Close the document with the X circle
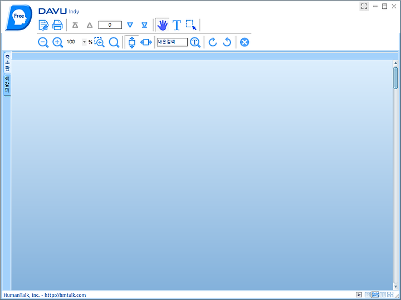 (244, 42)
